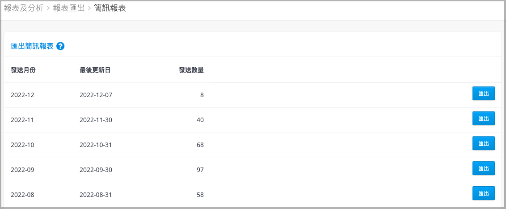Click the 2022-12-07 last updated cell

click(96, 95)
